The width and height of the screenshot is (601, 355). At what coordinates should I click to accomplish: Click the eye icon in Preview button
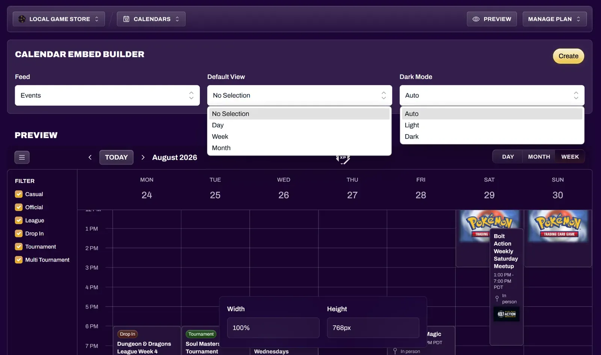point(476,19)
